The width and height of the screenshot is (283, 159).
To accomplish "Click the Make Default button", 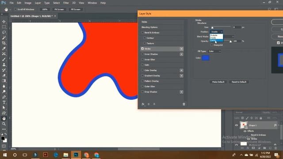I will click(218, 82).
